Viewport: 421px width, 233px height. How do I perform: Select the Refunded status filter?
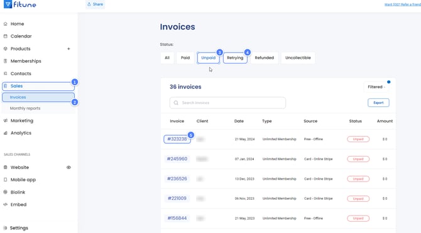(264, 58)
